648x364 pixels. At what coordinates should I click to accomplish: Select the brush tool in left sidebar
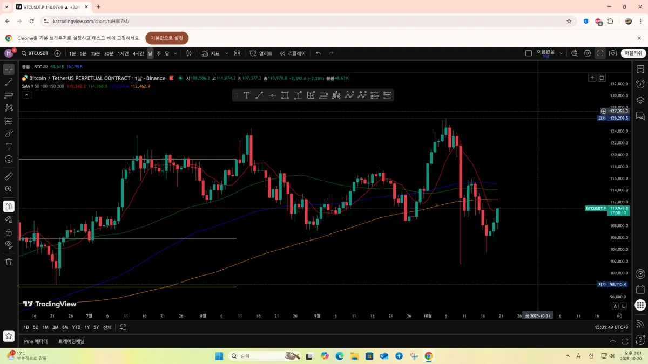(x=9, y=134)
